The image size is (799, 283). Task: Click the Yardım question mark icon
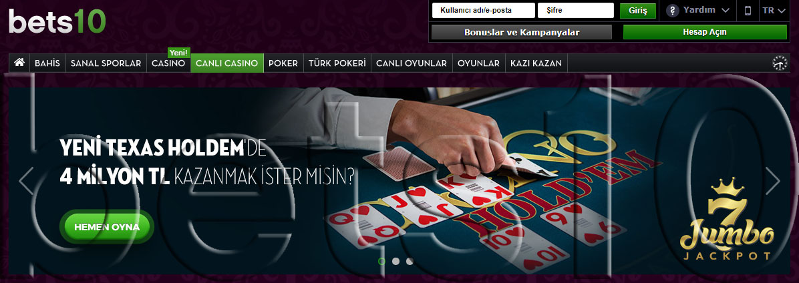pyautogui.click(x=673, y=10)
